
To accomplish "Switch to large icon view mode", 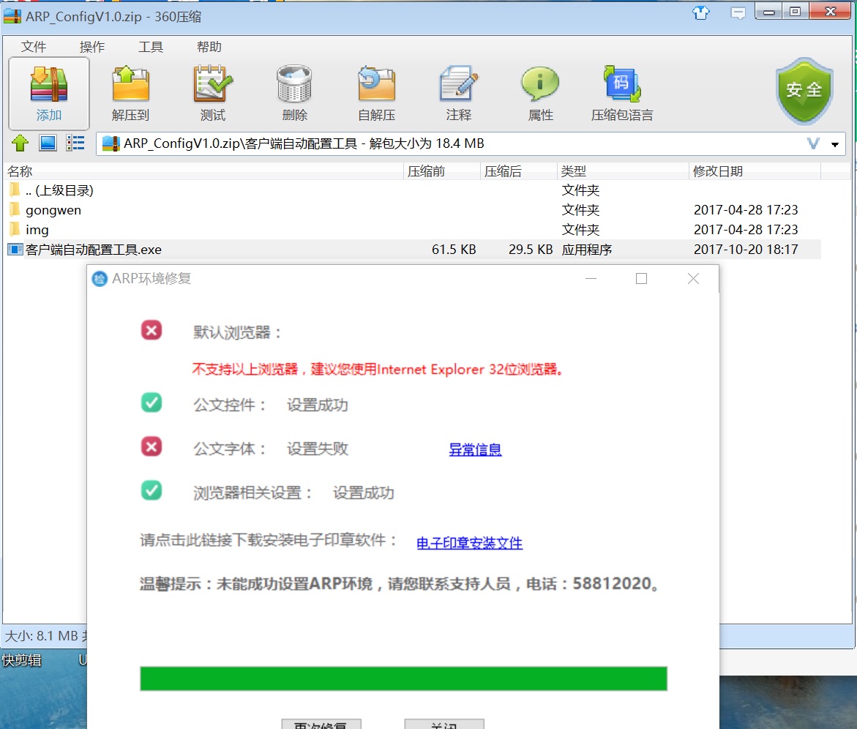I will pyautogui.click(x=48, y=143).
